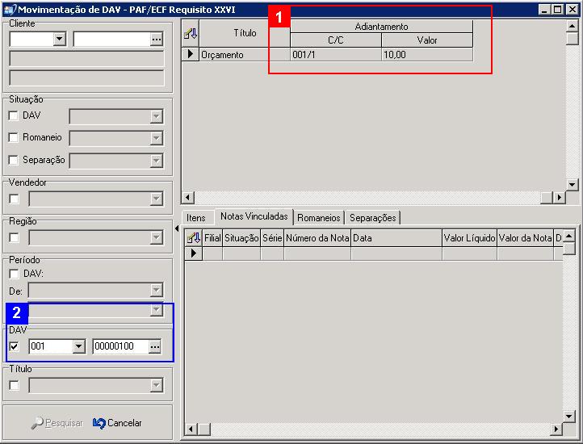This screenshot has height=444, width=583.
Task: Click the Notas grid vertical scroll down arrow
Action: (569, 417)
